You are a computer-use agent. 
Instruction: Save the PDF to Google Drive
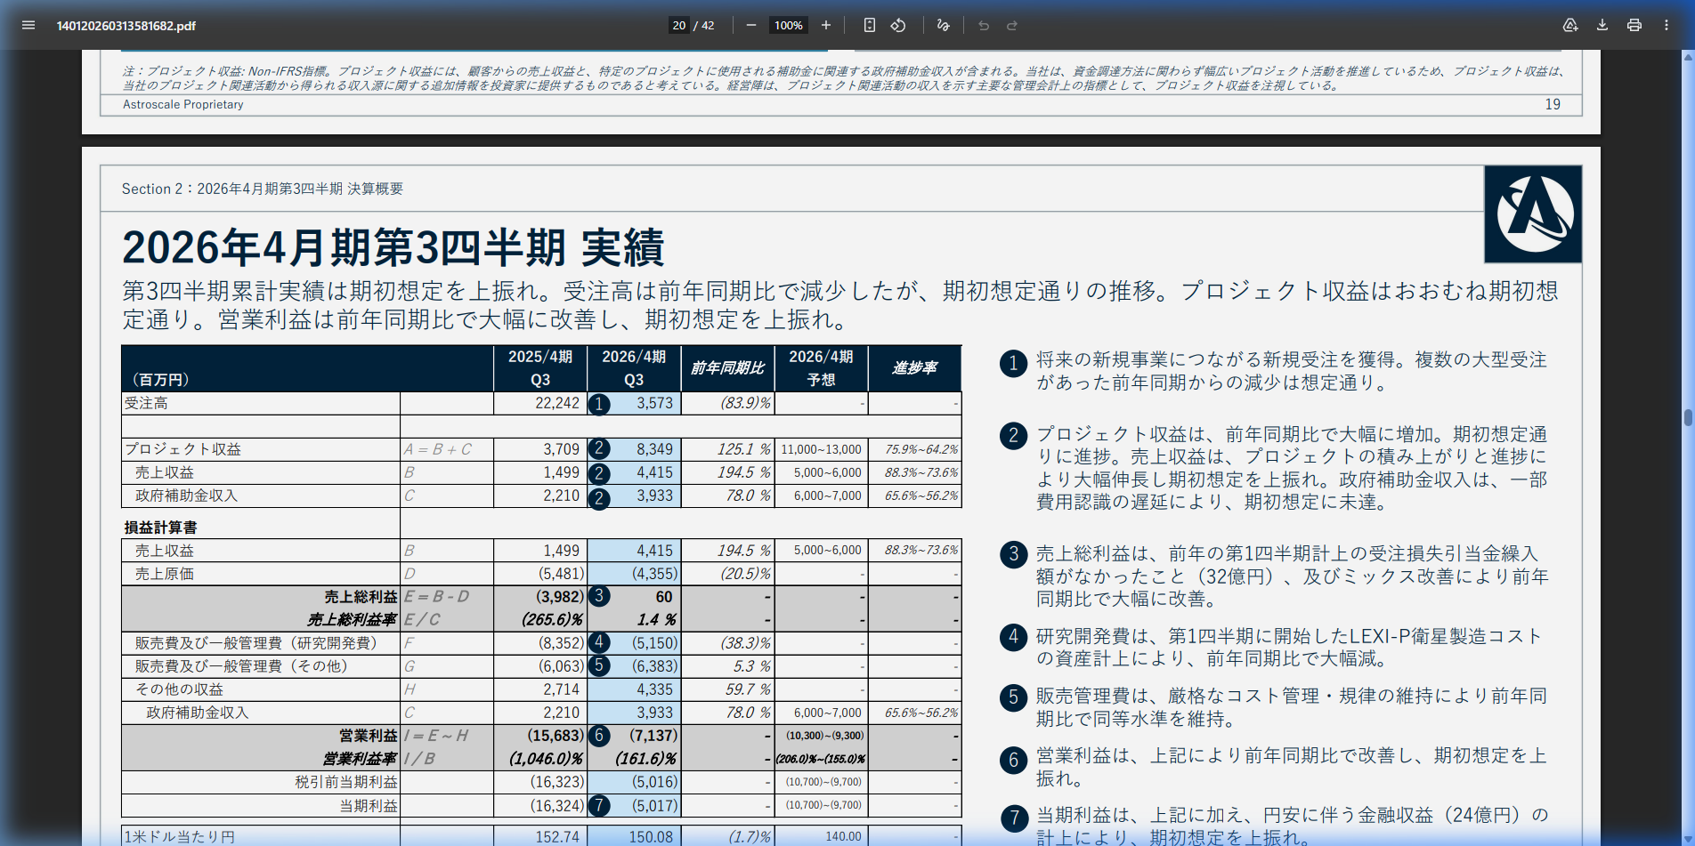(1570, 25)
